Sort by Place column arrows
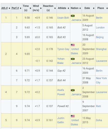The height and width of the screenshot is (129, 108). click(x=107, y=8)
